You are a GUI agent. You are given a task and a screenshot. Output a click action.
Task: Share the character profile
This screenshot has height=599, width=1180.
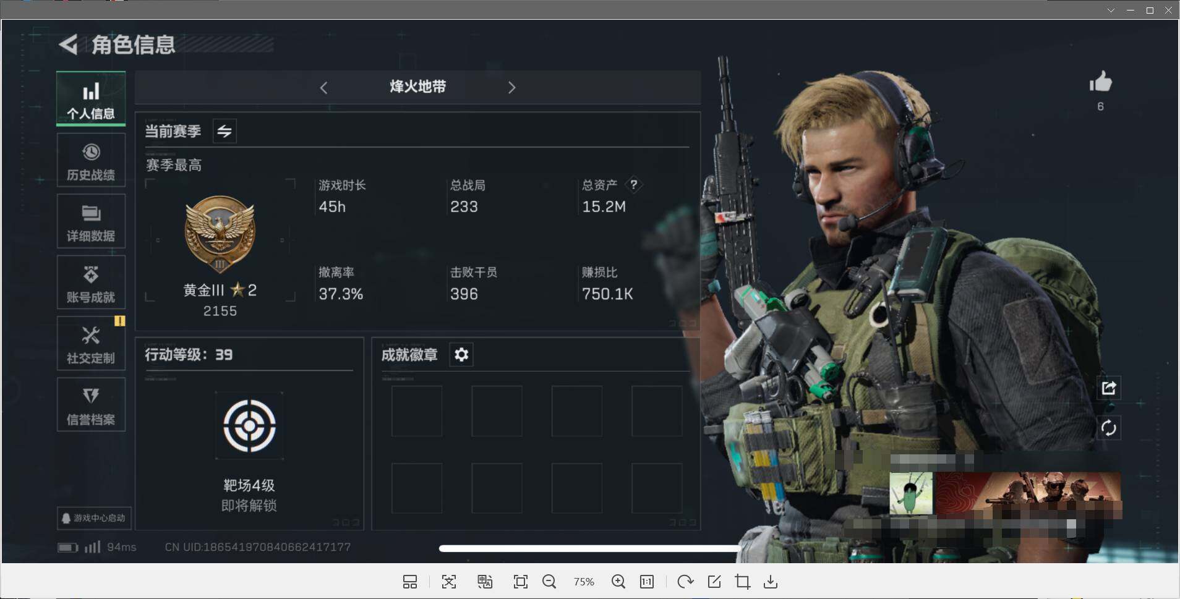pyautogui.click(x=1108, y=388)
